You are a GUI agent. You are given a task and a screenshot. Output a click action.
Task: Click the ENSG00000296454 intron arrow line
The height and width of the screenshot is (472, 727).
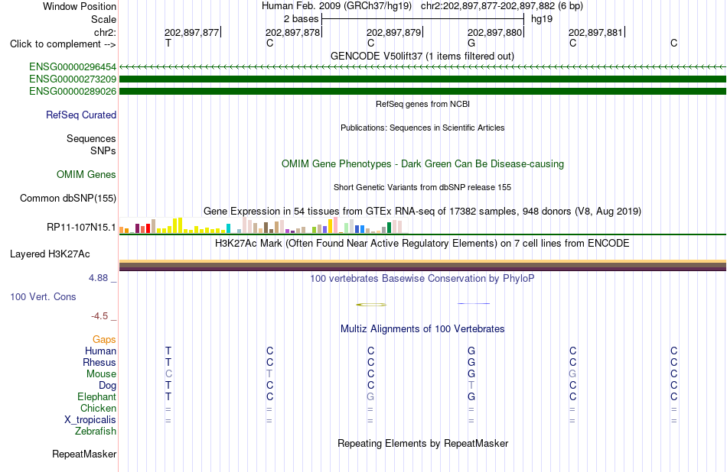coord(422,67)
